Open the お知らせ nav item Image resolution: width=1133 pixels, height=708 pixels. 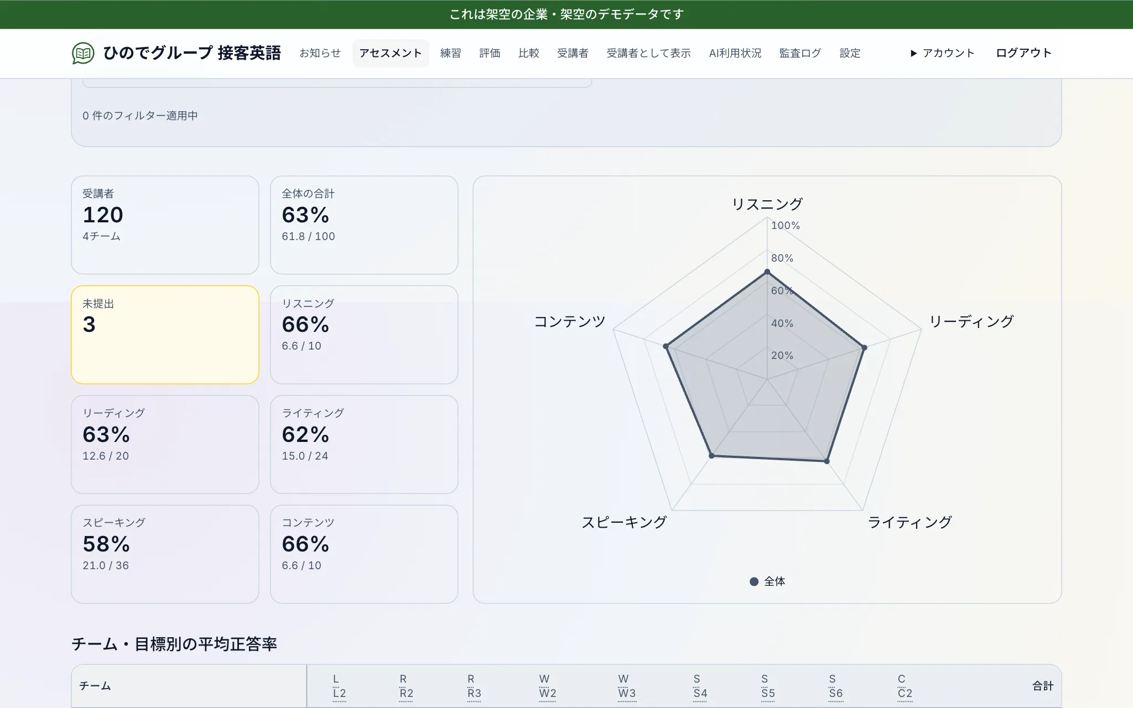tap(320, 53)
